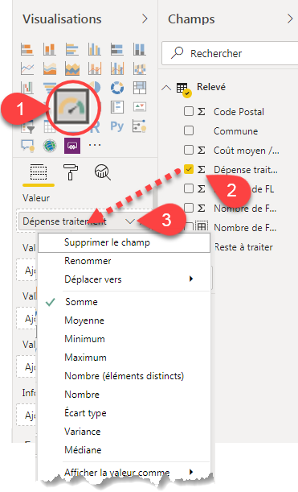This screenshot has width=298, height=492.
Task: Open Dépense traitement field dropdown arrow
Action: click(x=130, y=221)
